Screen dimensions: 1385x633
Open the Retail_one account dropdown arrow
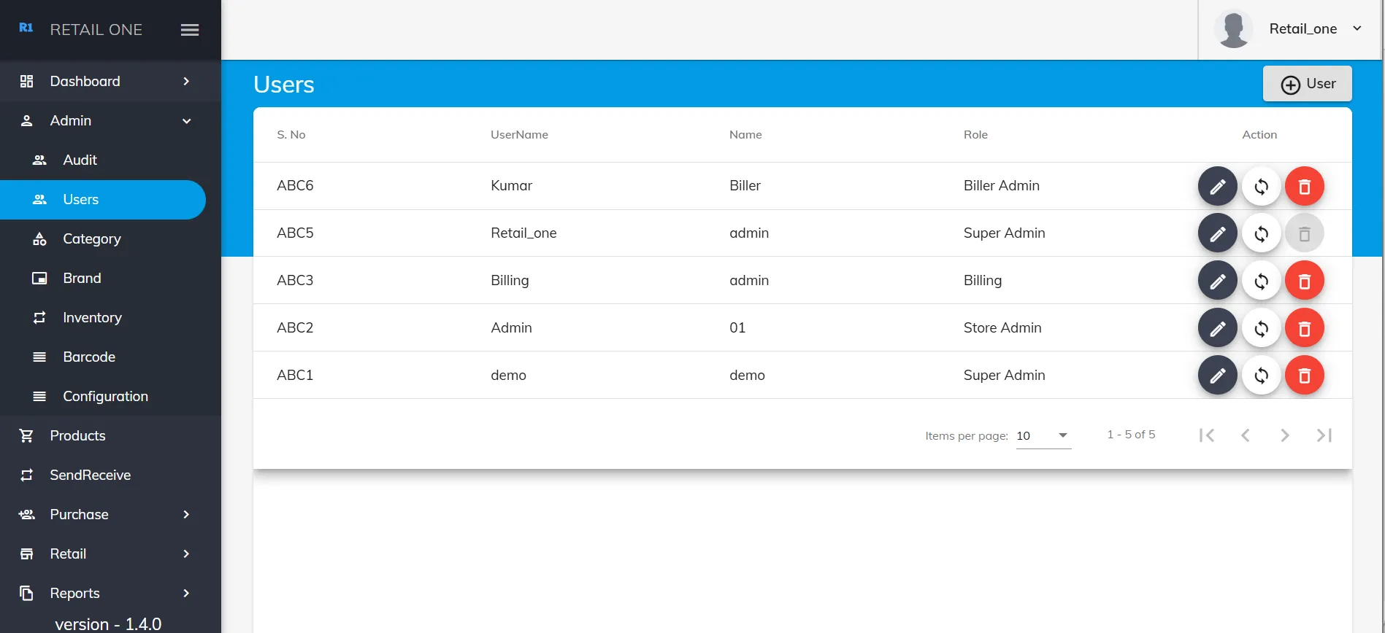(x=1357, y=28)
